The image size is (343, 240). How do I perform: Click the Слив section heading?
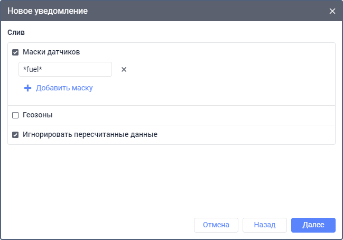point(16,33)
